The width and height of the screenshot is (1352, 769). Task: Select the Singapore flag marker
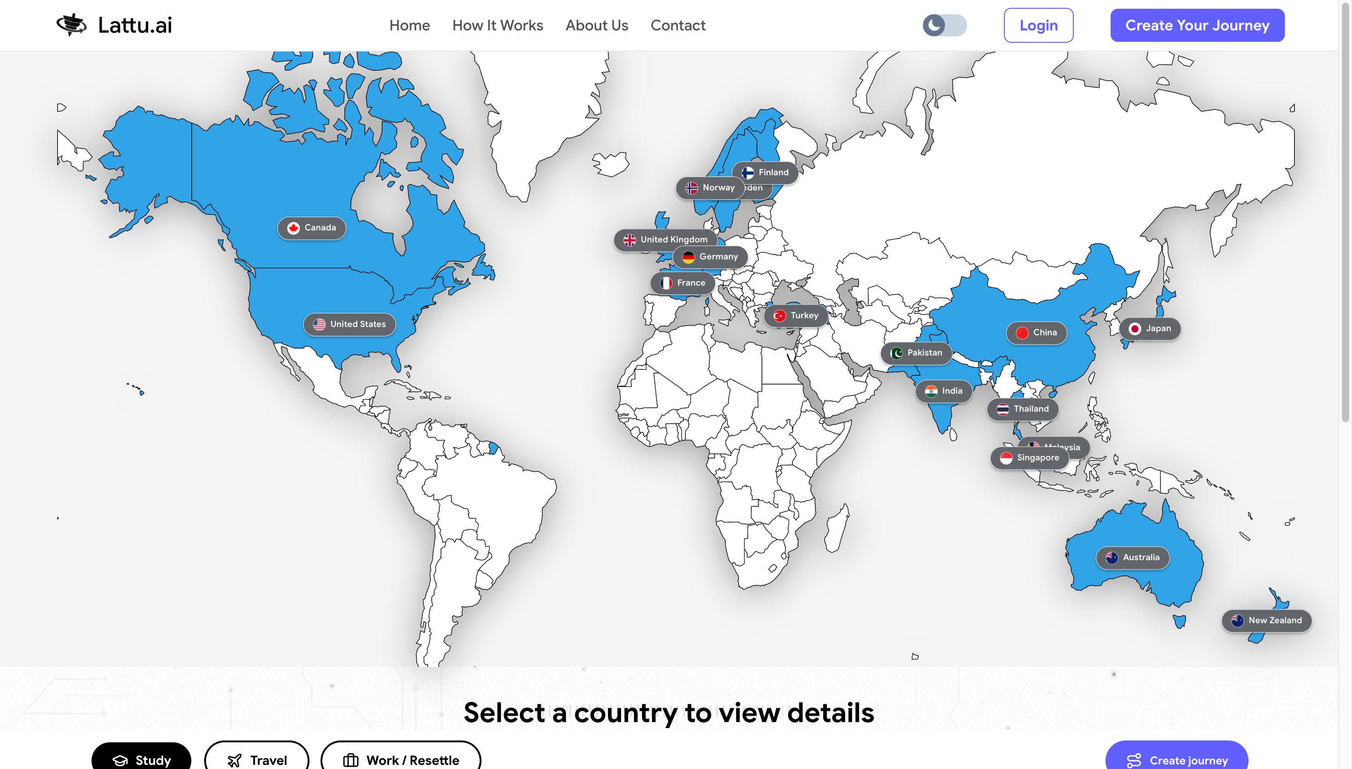tap(1030, 458)
